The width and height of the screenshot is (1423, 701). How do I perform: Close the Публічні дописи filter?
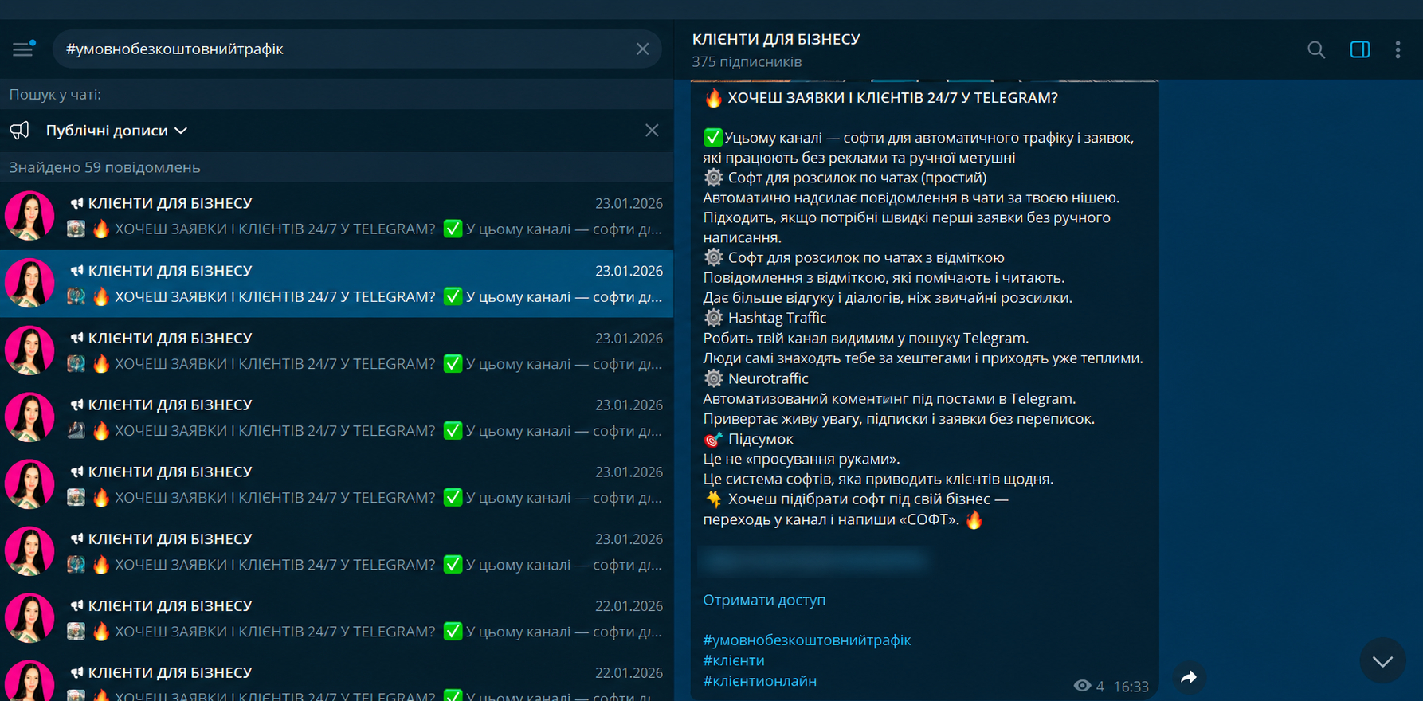(652, 131)
